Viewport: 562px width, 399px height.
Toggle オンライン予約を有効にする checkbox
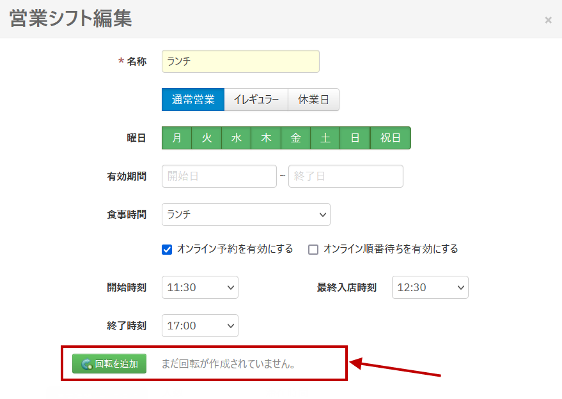(167, 250)
